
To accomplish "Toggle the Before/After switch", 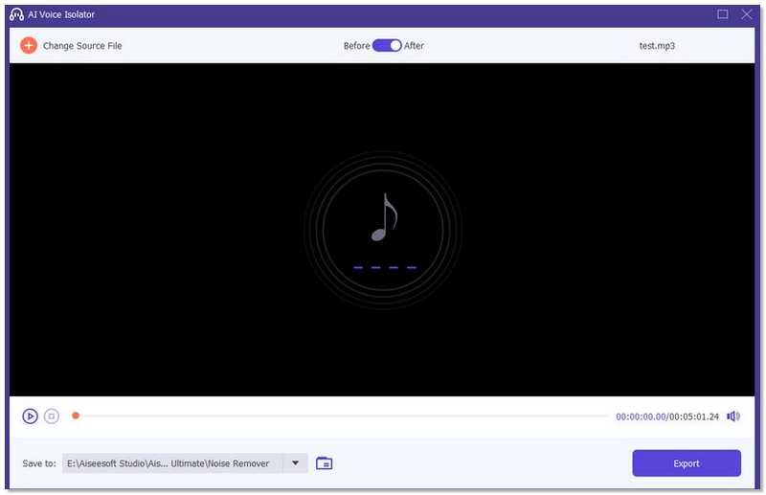I will [x=387, y=45].
